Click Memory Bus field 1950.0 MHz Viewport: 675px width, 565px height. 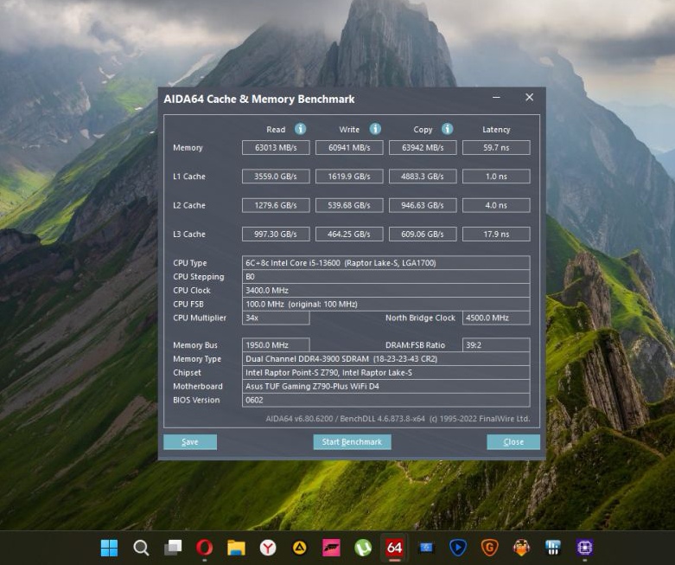[276, 345]
